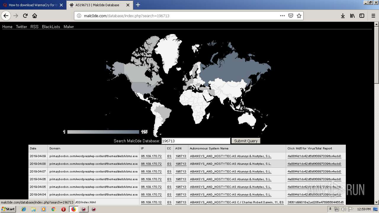
Task: Open the Malwr link
Action: pos(69,27)
